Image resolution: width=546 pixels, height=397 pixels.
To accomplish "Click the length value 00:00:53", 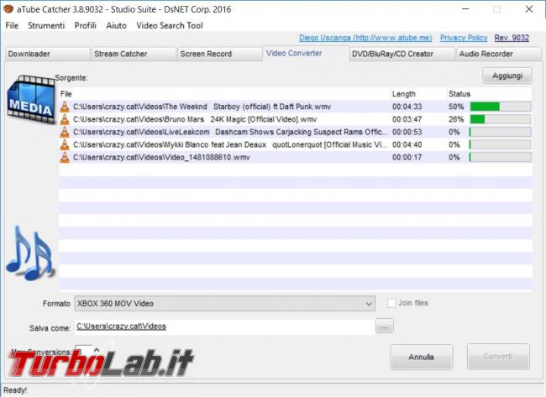I will point(407,132).
